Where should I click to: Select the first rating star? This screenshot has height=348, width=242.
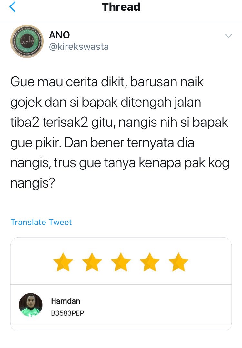[x=63, y=262]
